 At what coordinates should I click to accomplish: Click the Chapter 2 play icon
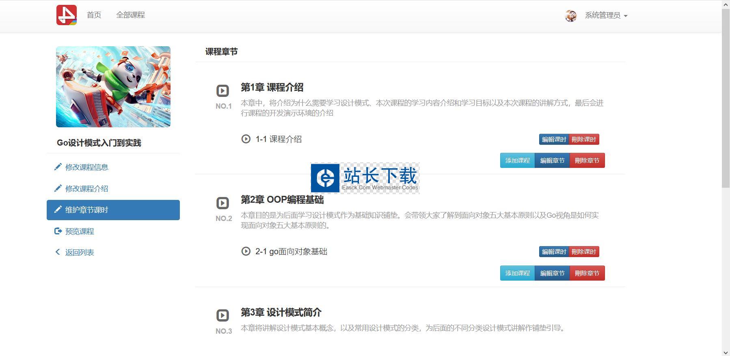tap(222, 203)
